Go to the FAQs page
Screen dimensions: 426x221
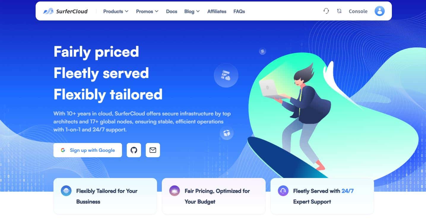(x=239, y=11)
